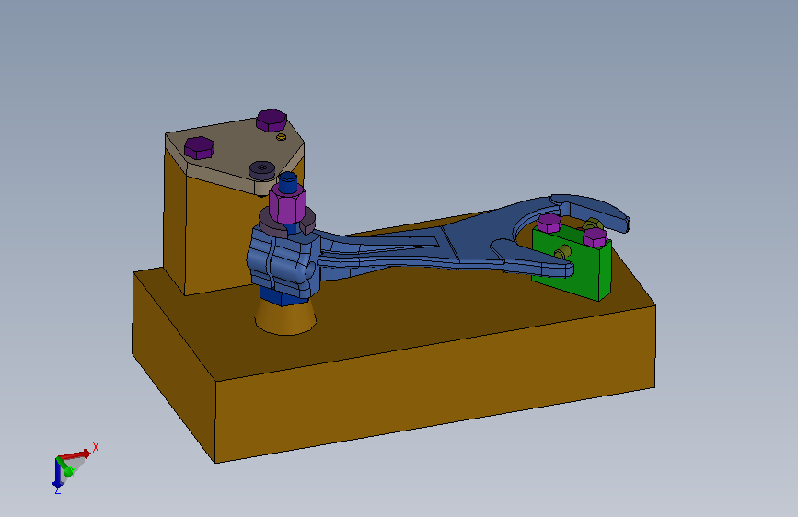Viewport: 798px width, 517px height.
Task: Select the base plate's large front face
Action: pyautogui.click(x=435, y=385)
